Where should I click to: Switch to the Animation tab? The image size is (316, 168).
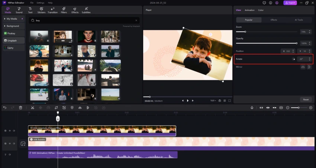pyautogui.click(x=249, y=10)
